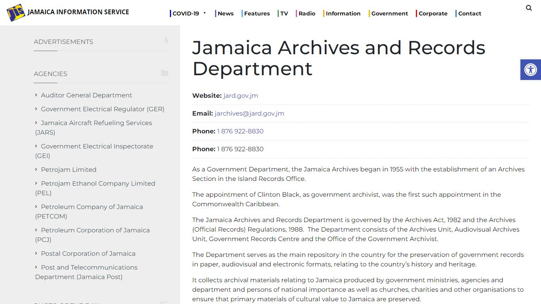Screen dimensions: 541x304
Task: Click the Email label
Action: (x=202, y=114)
